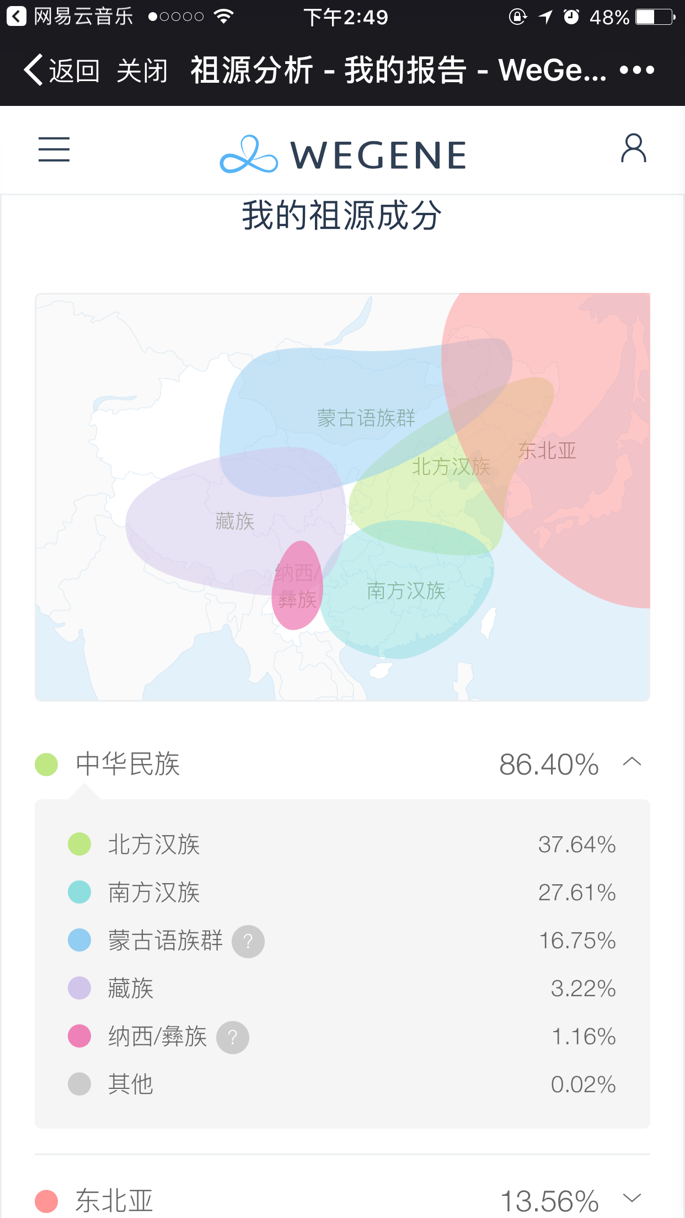The image size is (685, 1218).
Task: Open the hamburger menu
Action: tap(54, 149)
